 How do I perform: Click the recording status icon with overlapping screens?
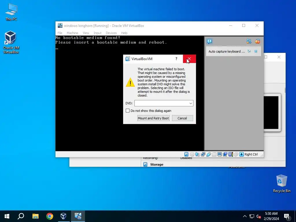(x=225, y=154)
